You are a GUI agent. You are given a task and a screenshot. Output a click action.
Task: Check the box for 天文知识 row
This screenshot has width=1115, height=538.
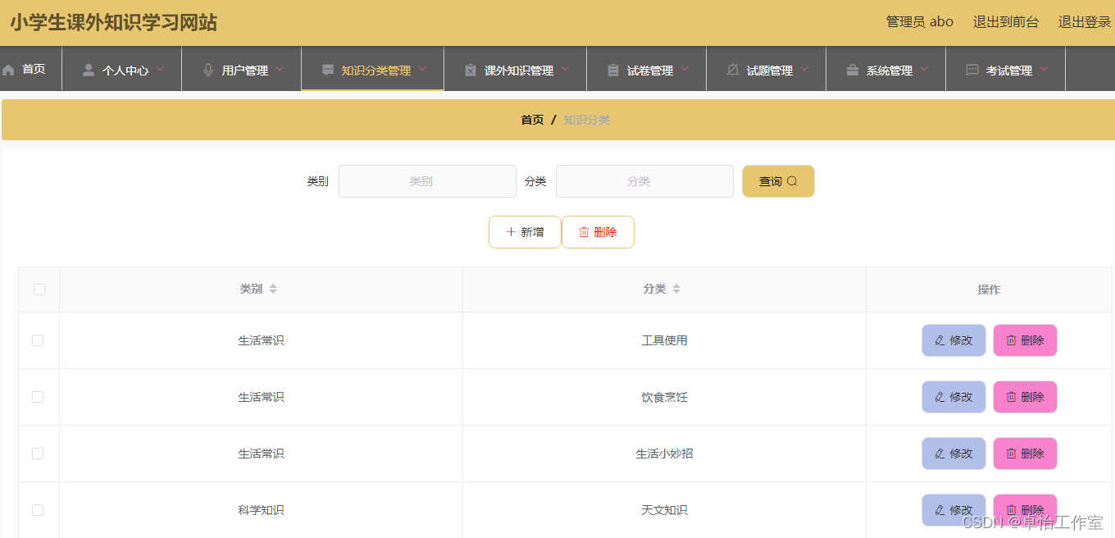(38, 510)
